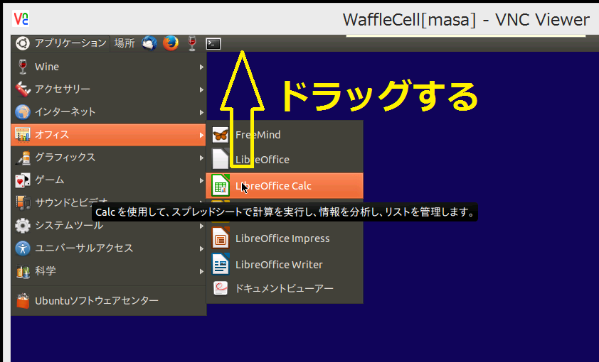Click the システムツール gear icon
The width and height of the screenshot is (599, 362).
click(23, 225)
